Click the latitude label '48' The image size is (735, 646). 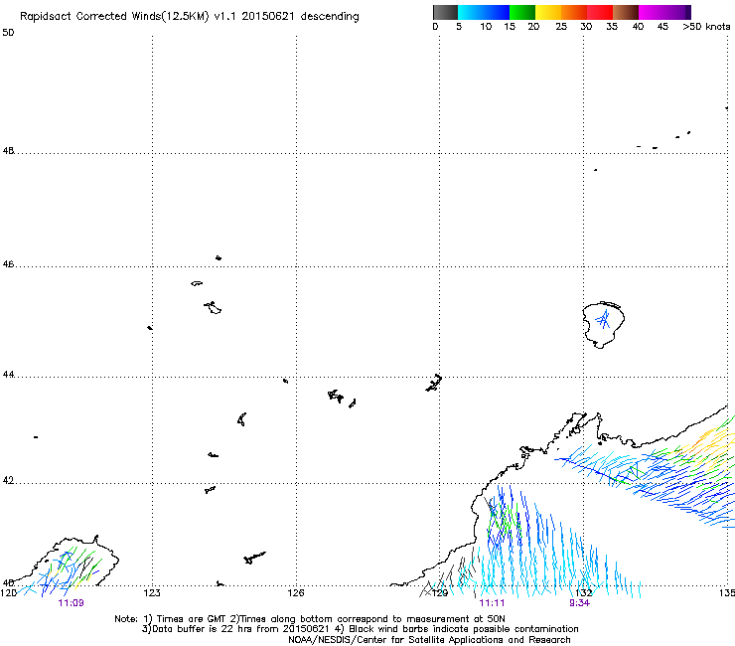[8, 151]
